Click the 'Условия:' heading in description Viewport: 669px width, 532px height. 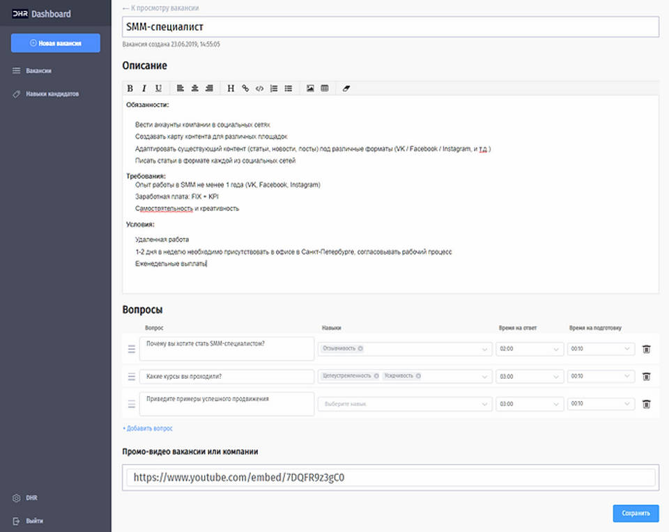[140, 224]
